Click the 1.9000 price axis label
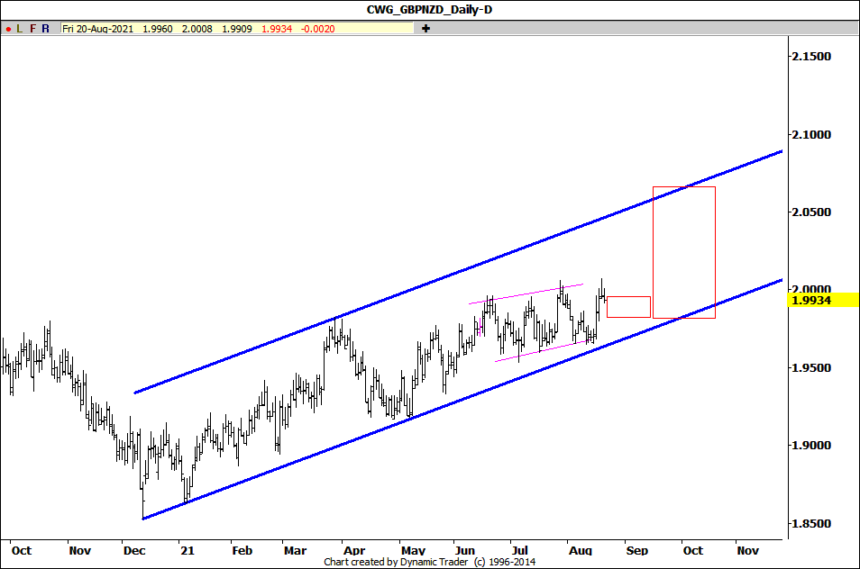The height and width of the screenshot is (569, 860). point(811,446)
